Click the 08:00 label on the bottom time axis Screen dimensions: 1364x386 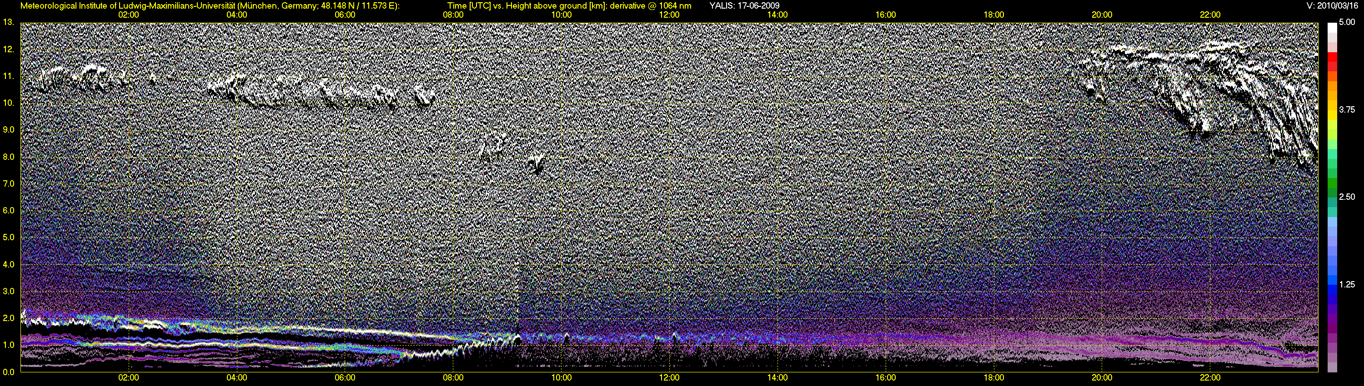coord(453,378)
